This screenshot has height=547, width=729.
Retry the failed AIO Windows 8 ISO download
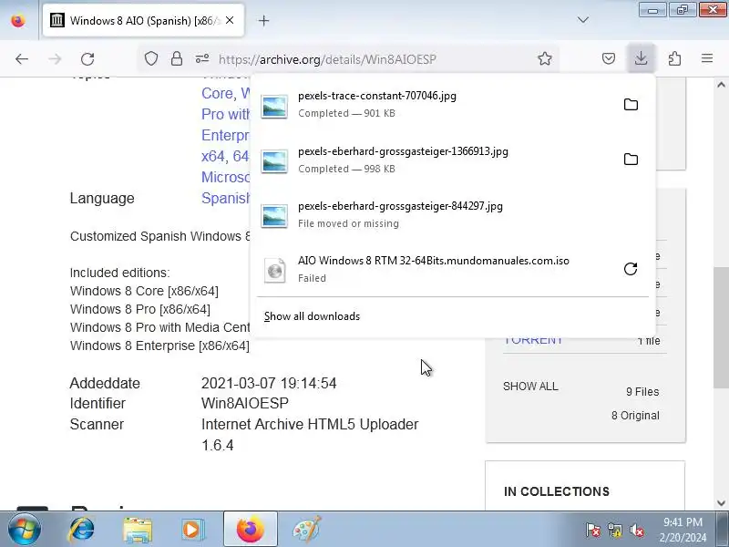pyautogui.click(x=631, y=269)
